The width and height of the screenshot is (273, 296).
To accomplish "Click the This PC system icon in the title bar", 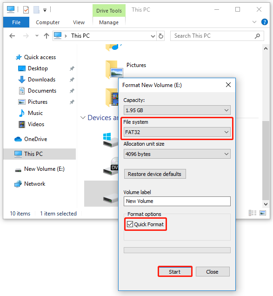I will click(x=11, y=9).
